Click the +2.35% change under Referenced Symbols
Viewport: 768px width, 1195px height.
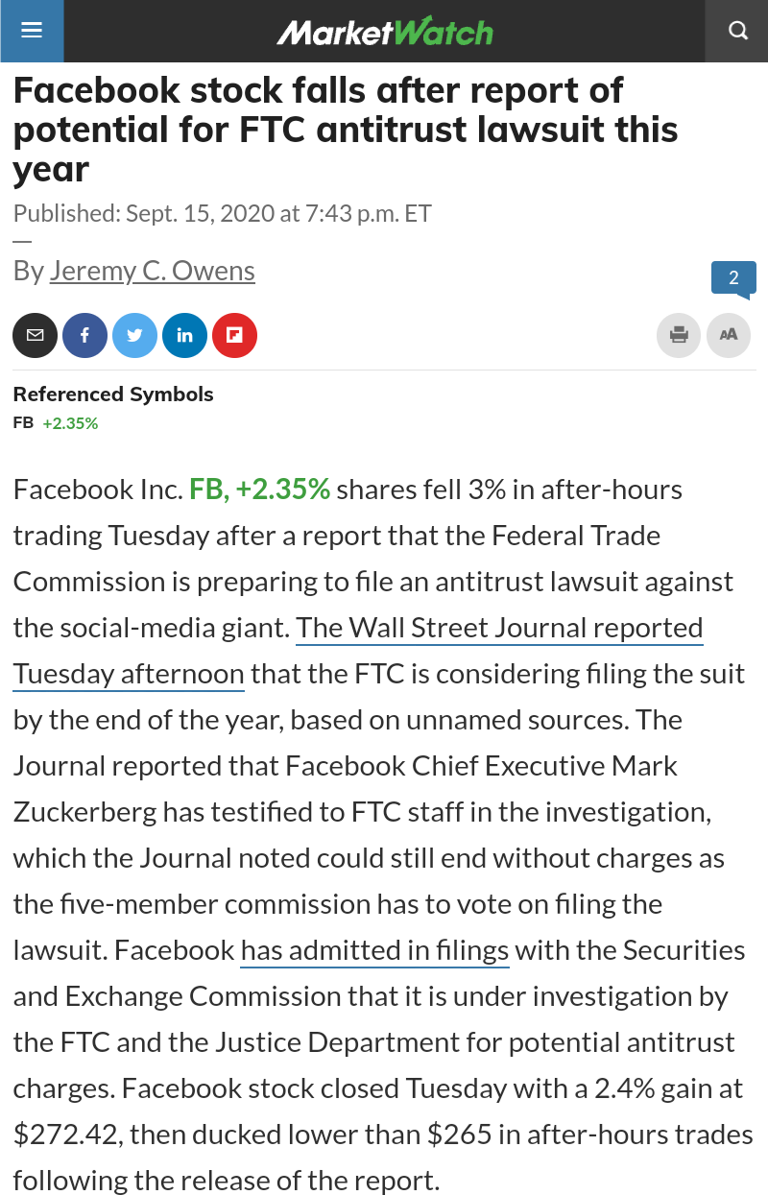point(70,422)
